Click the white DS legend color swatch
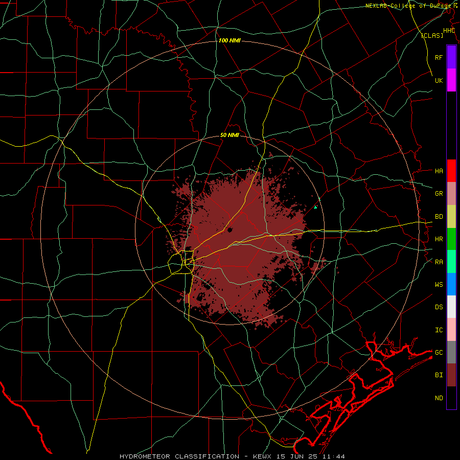 [x=451, y=307]
